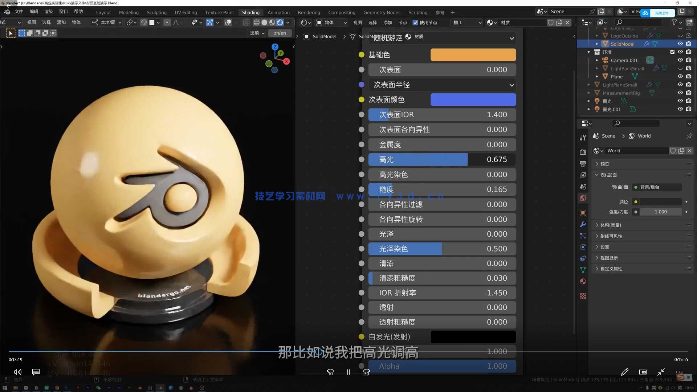Collapse the 表(曲)面 section in World properties
The width and height of the screenshot is (697, 392).
(607, 175)
